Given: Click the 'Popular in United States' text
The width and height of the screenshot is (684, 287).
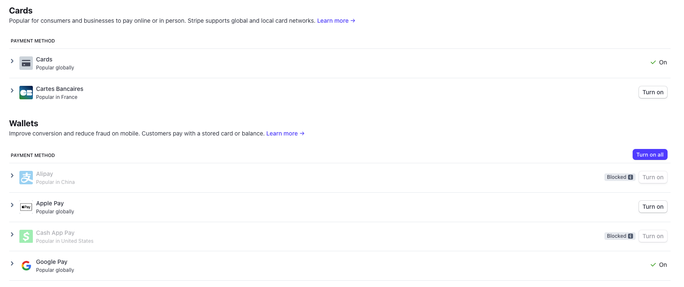Looking at the screenshot, I should 65,241.
